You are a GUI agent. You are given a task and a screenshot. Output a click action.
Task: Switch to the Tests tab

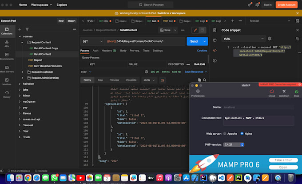click(x=146, y=51)
